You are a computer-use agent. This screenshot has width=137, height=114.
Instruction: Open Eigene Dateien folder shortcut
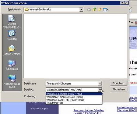(12, 50)
